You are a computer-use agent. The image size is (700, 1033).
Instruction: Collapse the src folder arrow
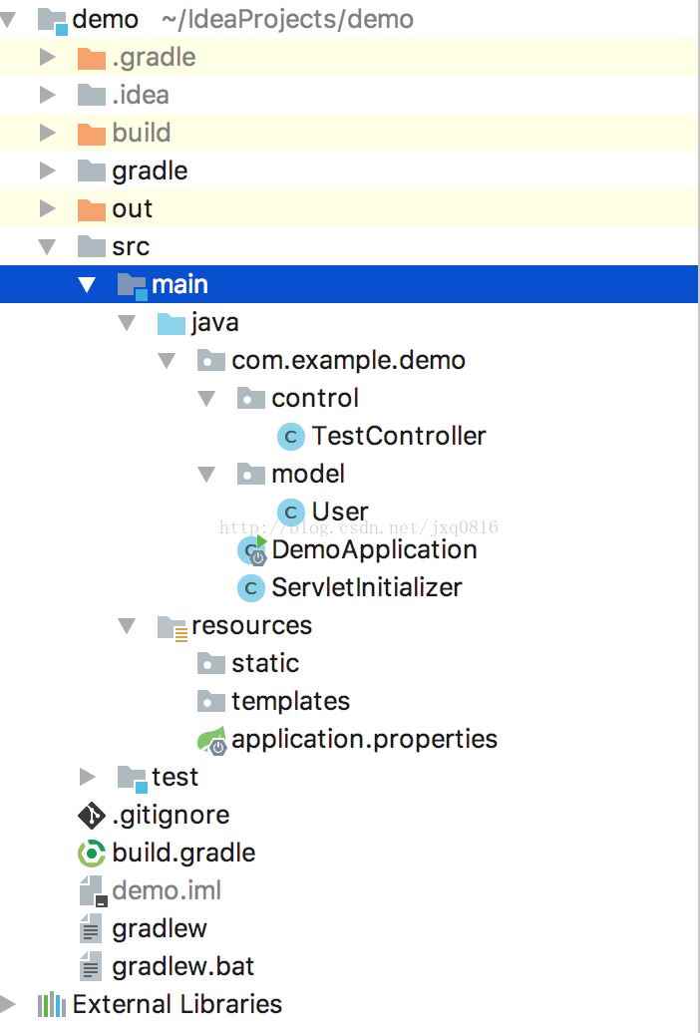pyautogui.click(x=47, y=247)
